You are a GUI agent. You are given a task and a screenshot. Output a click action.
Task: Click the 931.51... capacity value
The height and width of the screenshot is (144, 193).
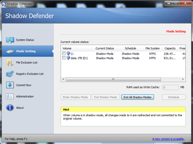170,58
